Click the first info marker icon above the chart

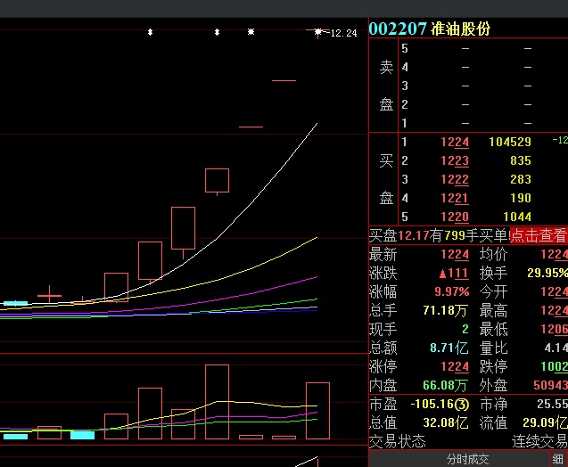pyautogui.click(x=150, y=32)
